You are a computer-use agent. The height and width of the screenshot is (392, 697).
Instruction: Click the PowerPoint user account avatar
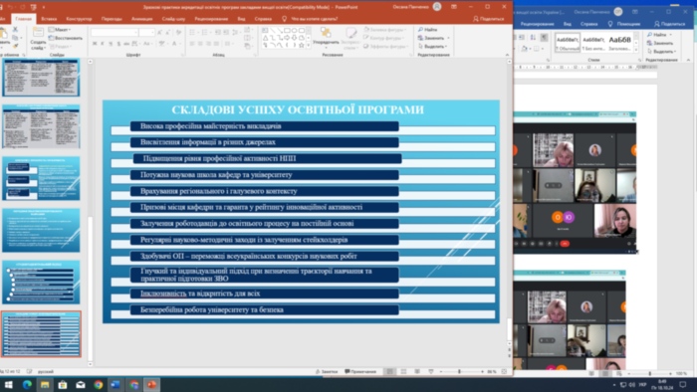point(437,7)
